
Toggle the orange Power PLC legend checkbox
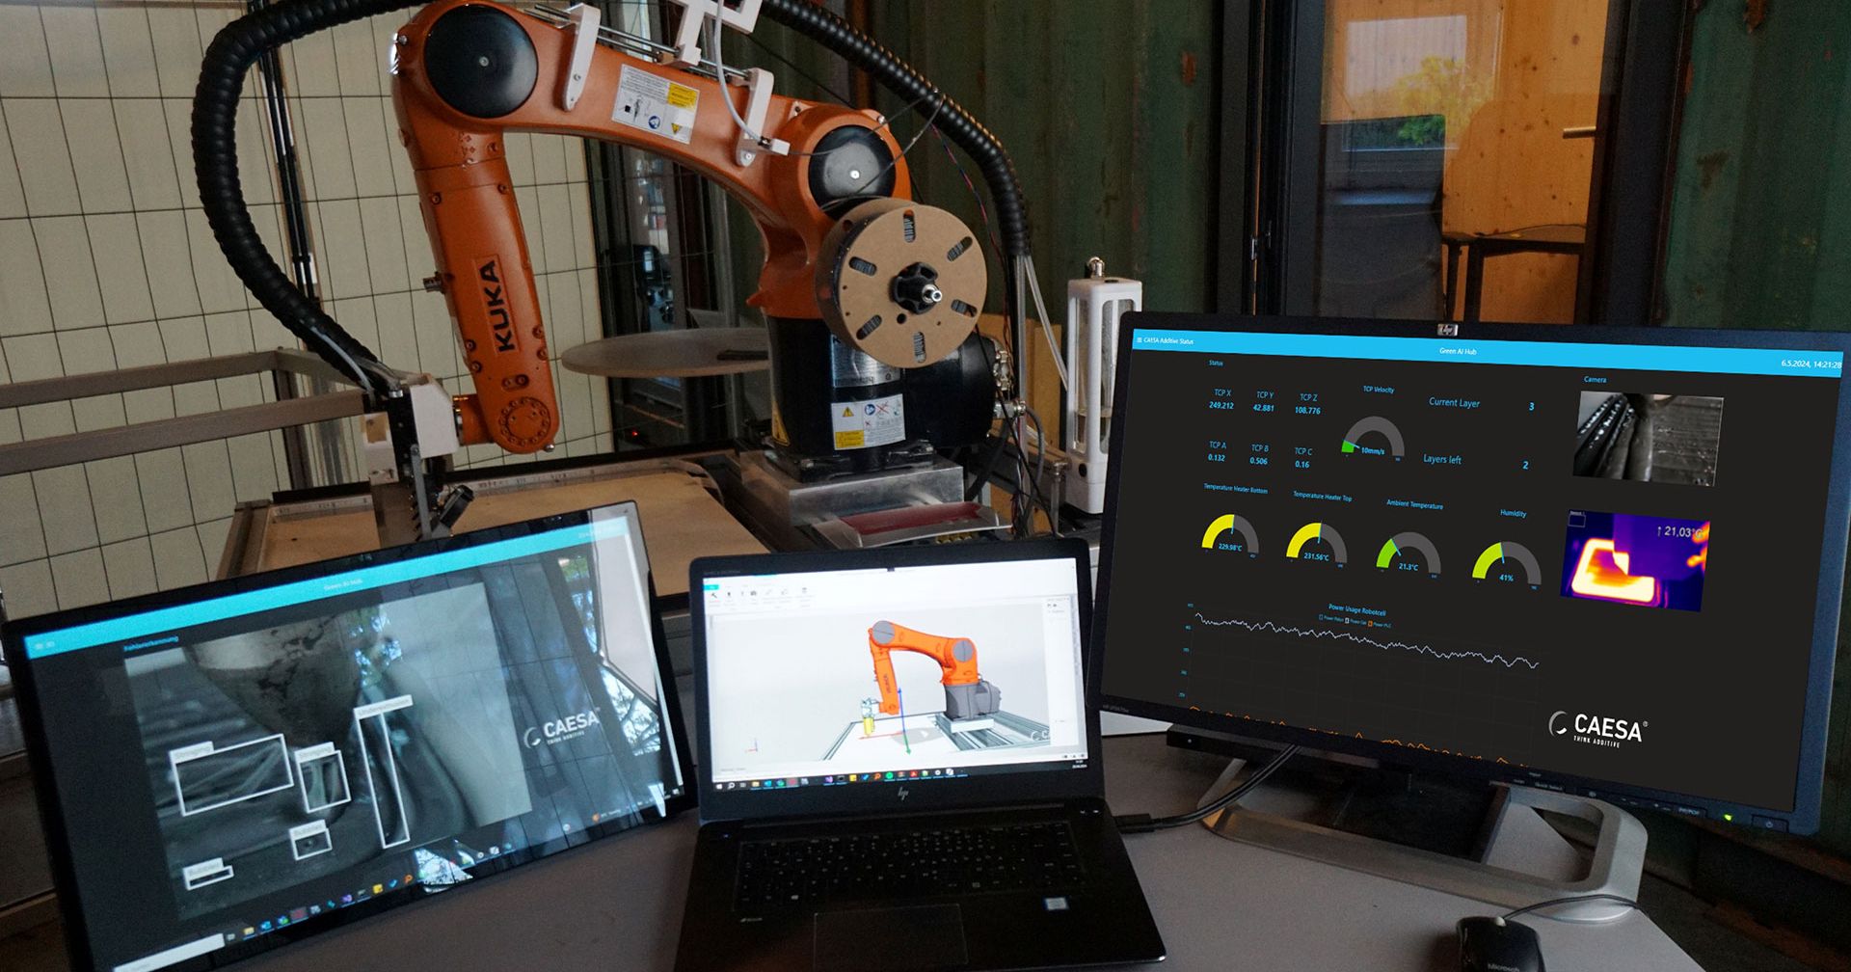click(1370, 623)
